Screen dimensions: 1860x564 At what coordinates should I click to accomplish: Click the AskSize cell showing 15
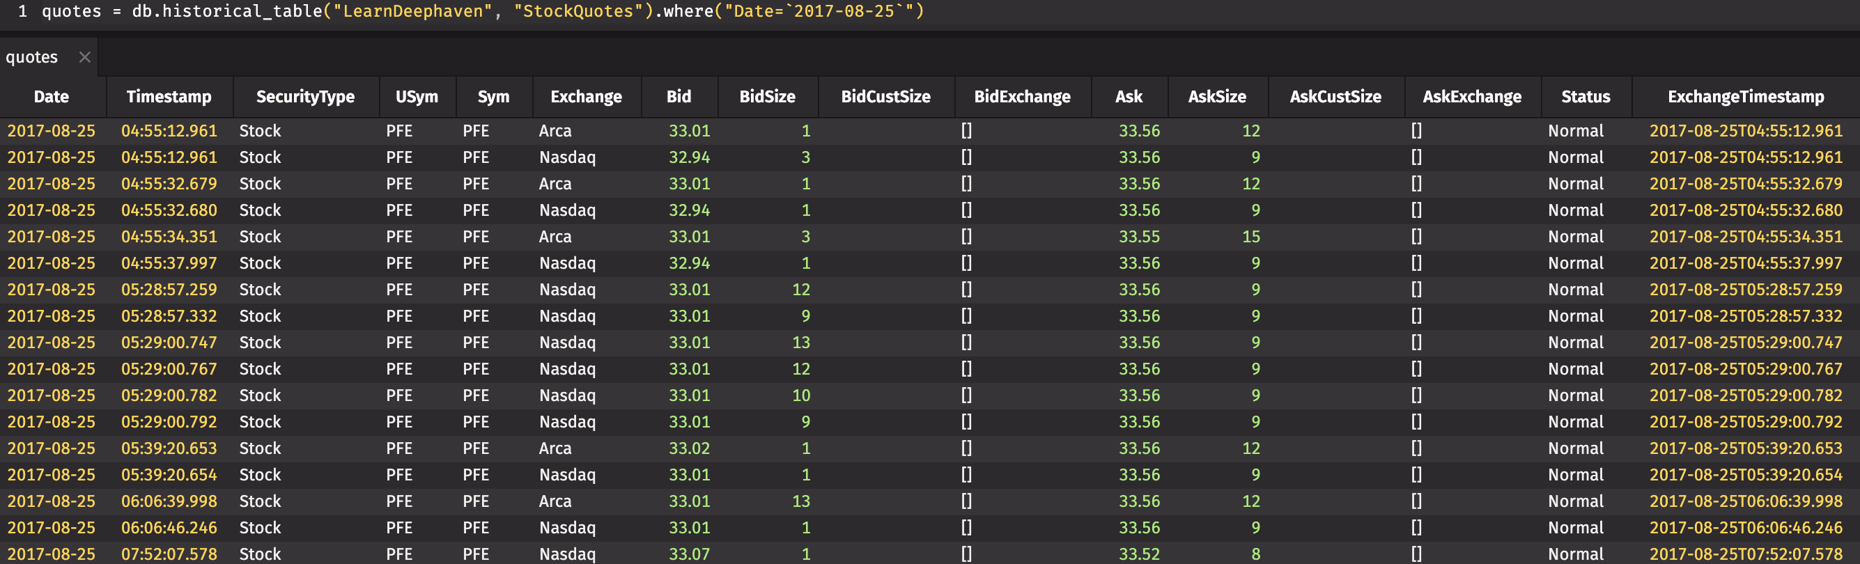click(x=1250, y=237)
